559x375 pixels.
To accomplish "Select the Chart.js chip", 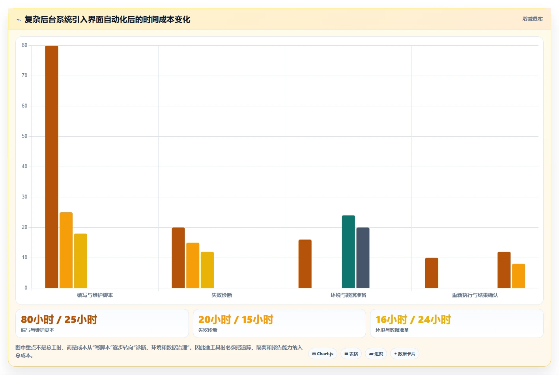I will point(323,354).
